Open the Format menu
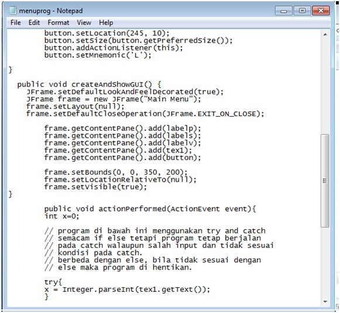340x313 pixels. [x=59, y=23]
